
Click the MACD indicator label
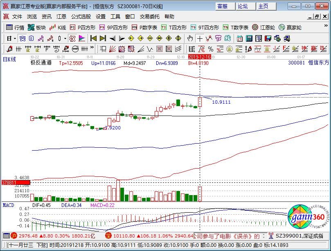9,205
